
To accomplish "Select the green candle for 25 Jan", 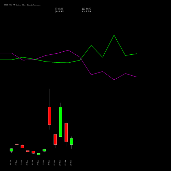I will (x=71, y=141).
